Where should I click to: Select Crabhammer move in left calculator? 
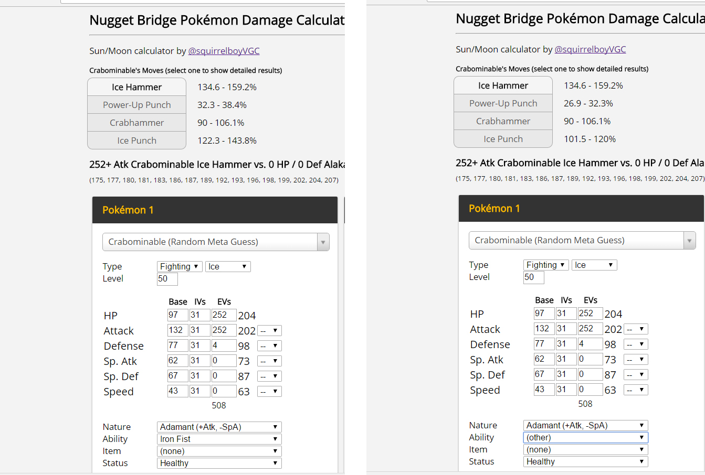pyautogui.click(x=136, y=123)
